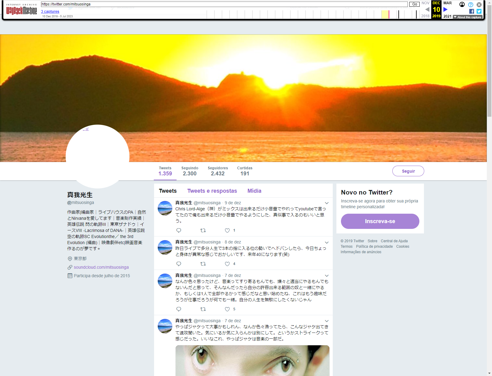Expand About this capture dropdown
The image size is (492, 376).
[468, 17]
